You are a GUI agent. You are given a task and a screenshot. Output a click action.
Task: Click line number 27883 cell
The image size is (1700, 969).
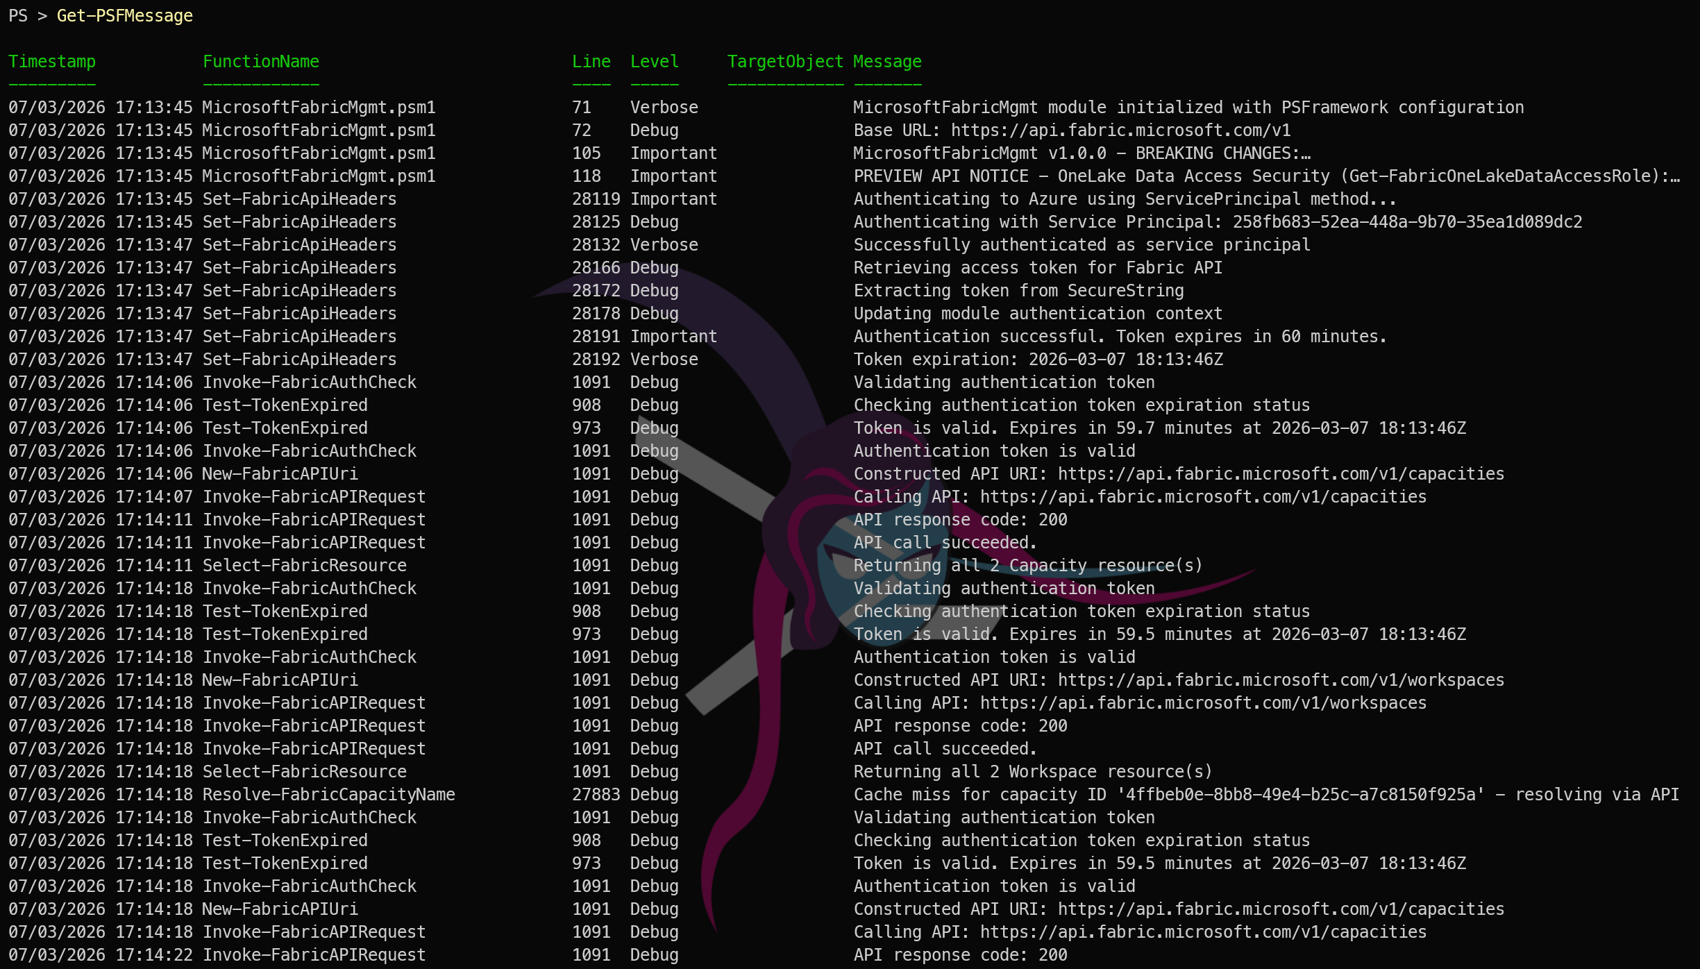(x=596, y=794)
